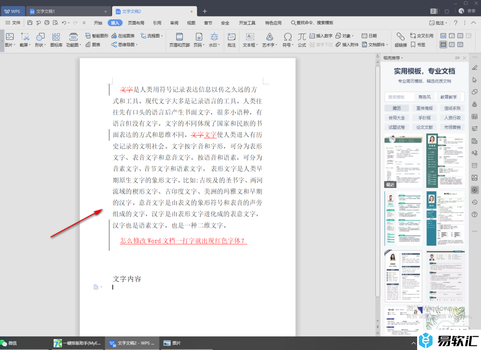Click the Undo arrow icon
Viewport: 481px width, 350px height.
(64, 23)
